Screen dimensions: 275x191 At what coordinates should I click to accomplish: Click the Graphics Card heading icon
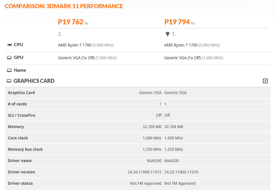pos(9,81)
